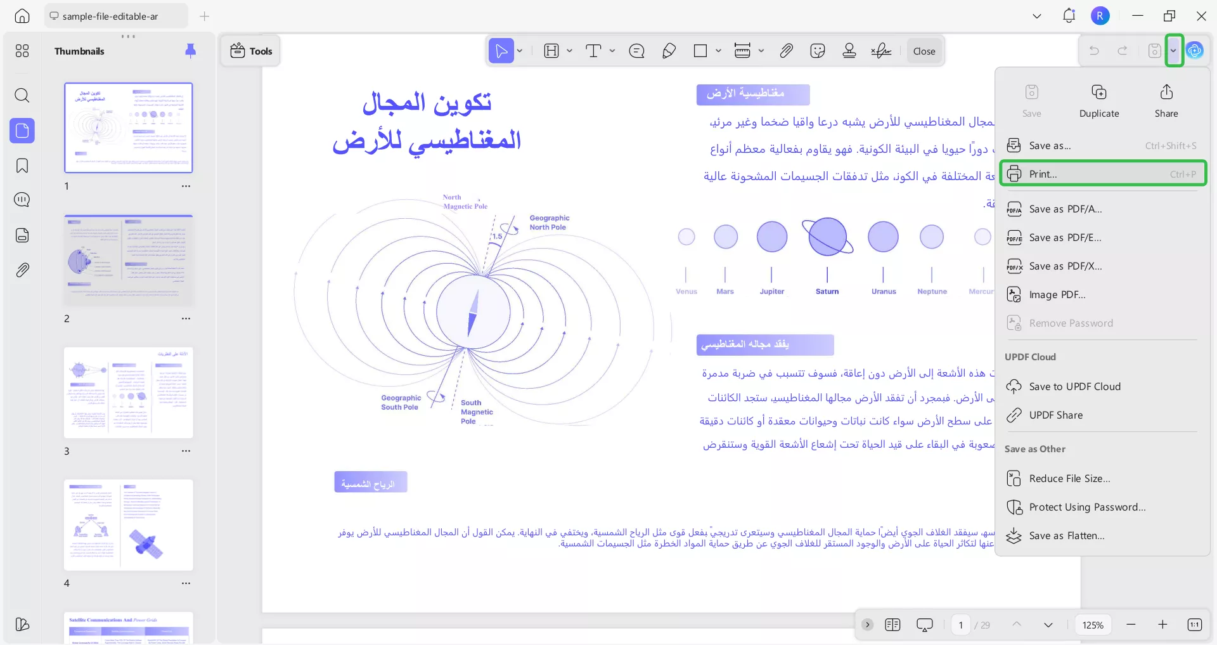Open the measure tool dropdown
This screenshot has width=1217, height=645.
pos(761,51)
